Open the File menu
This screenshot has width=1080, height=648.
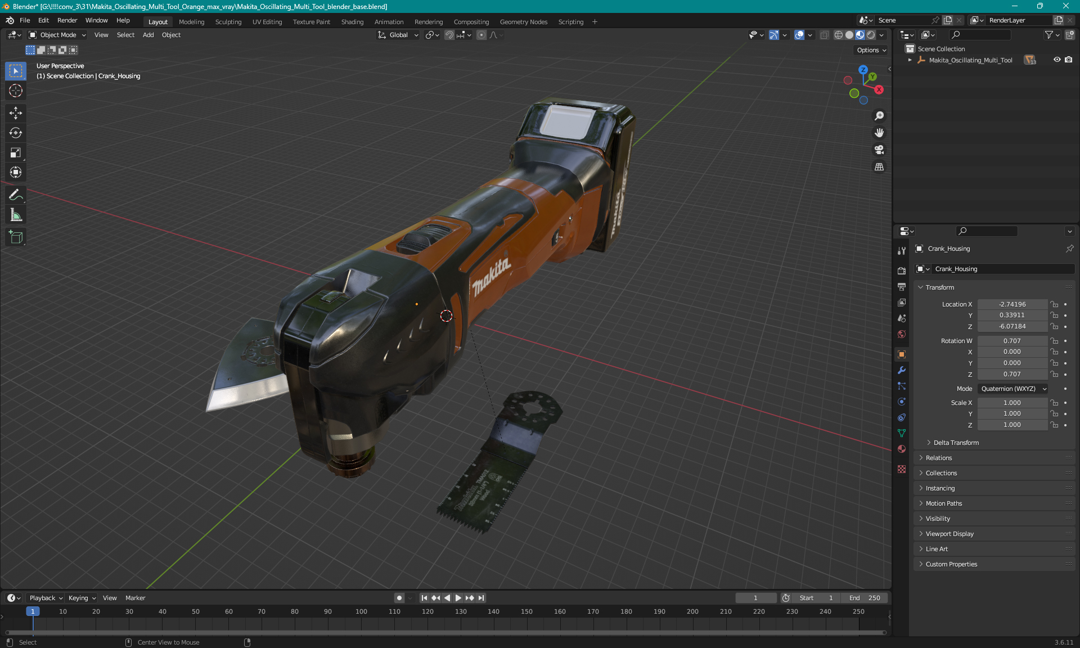[x=25, y=20]
